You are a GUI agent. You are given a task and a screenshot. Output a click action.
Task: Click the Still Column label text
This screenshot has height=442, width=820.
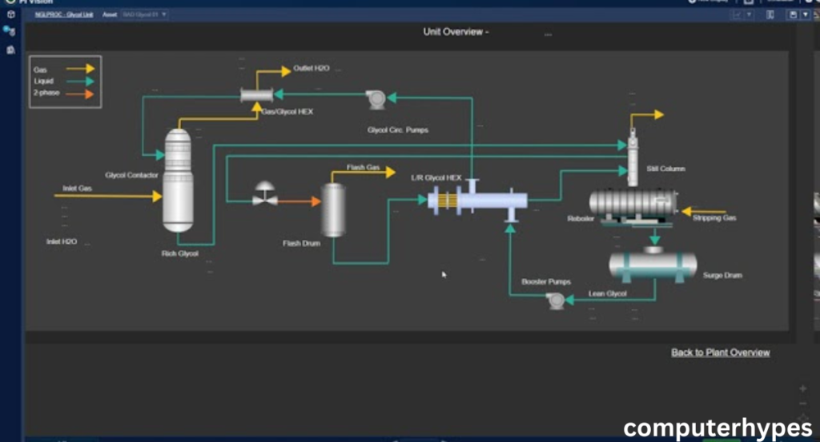[665, 169]
